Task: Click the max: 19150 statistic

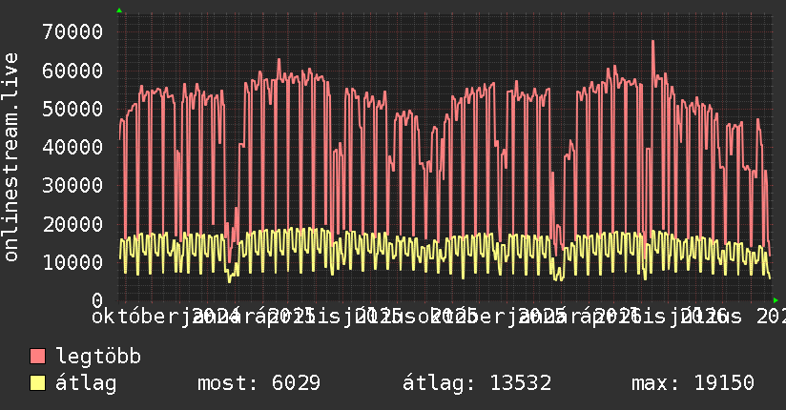Action: (x=693, y=383)
